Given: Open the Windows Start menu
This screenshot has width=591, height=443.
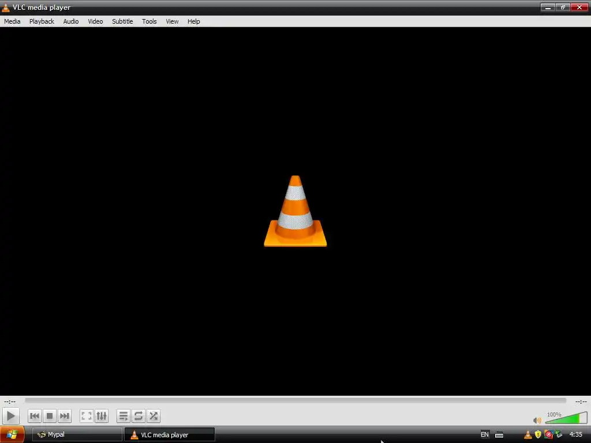Looking at the screenshot, I should [x=12, y=435].
